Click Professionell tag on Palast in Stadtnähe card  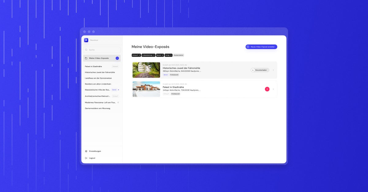coord(175,94)
